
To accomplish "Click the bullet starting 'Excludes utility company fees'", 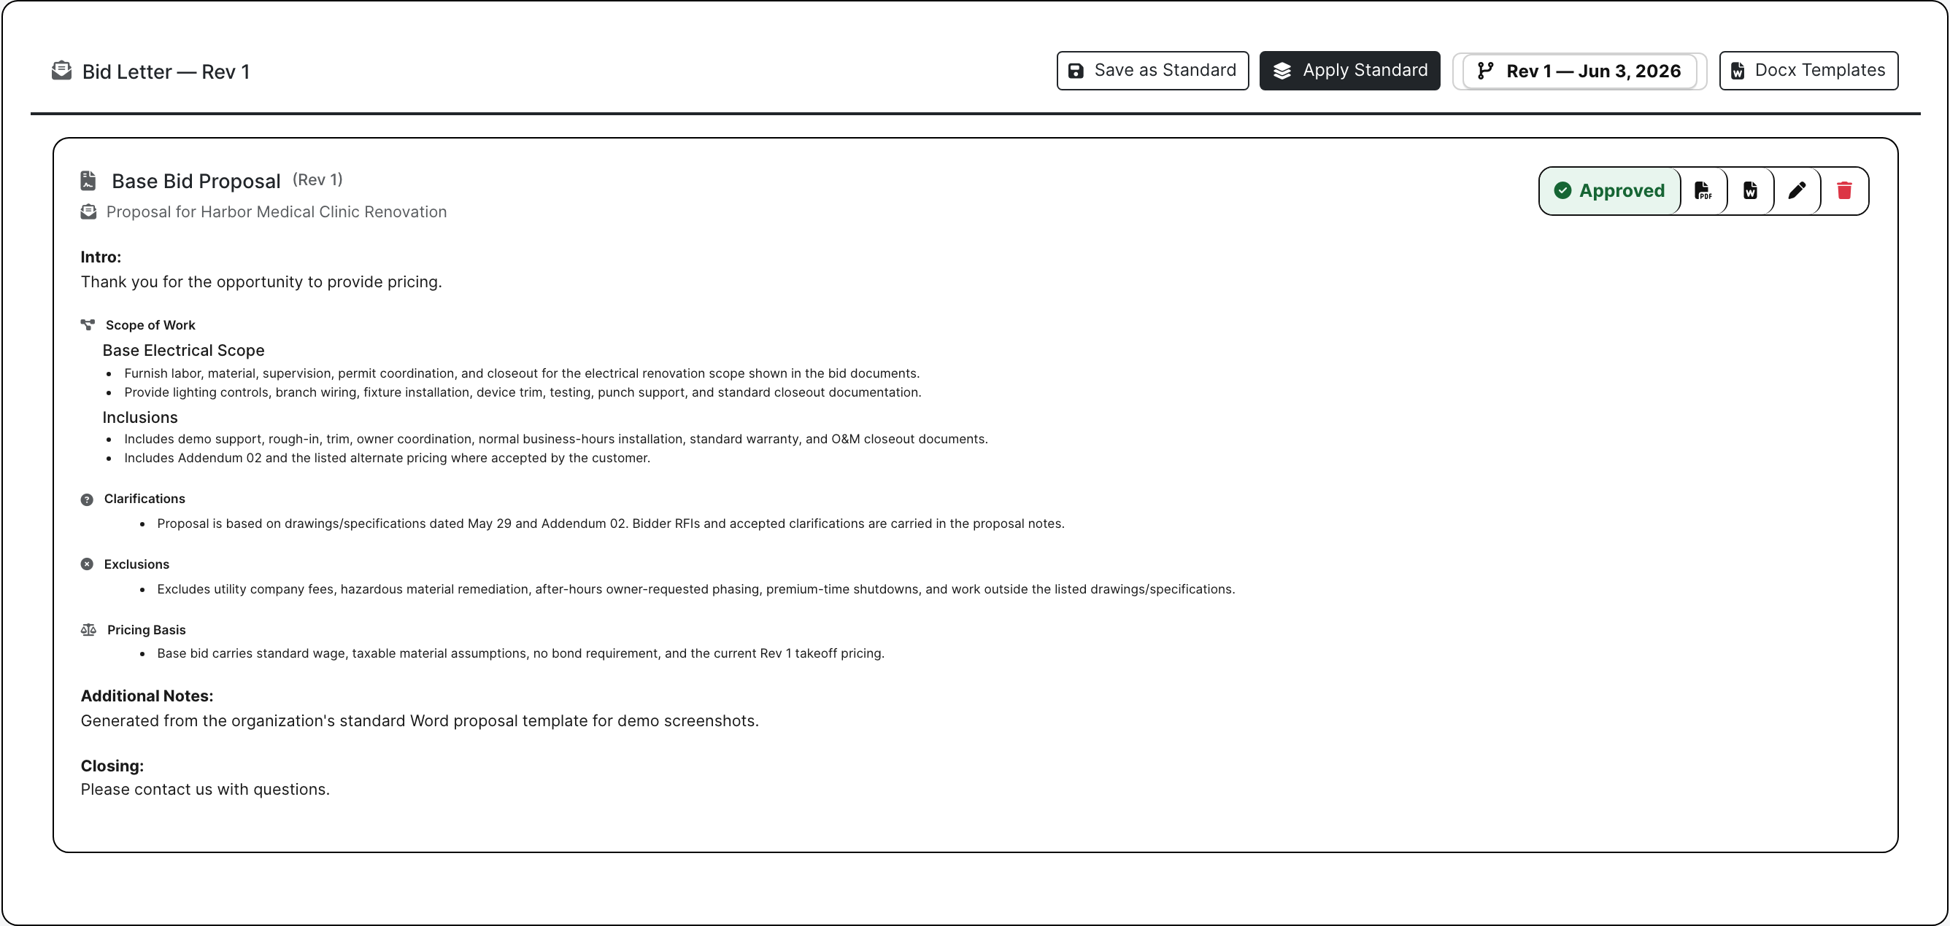I will 695,589.
